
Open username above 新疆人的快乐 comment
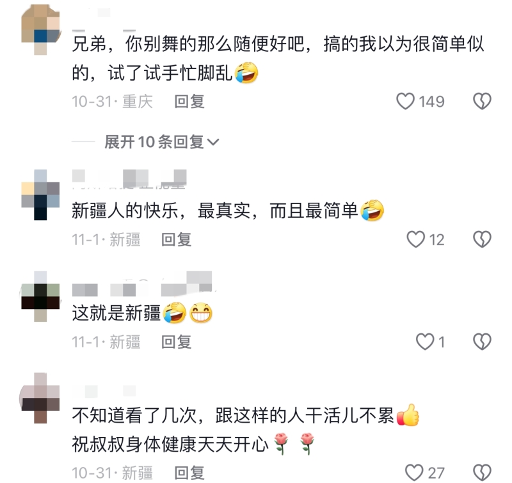[x=129, y=179]
